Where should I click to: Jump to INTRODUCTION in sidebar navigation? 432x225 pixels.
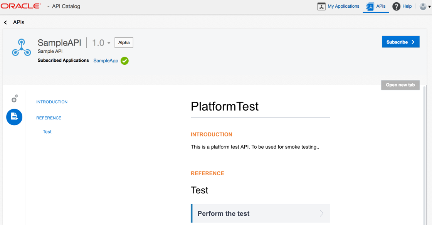pos(52,102)
